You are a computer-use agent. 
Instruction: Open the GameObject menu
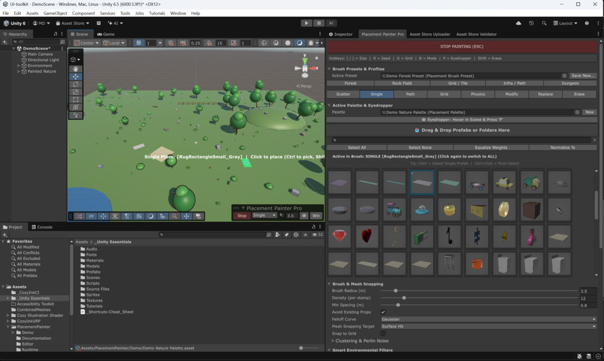pyautogui.click(x=55, y=13)
